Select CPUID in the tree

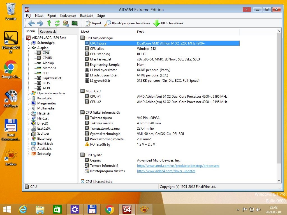point(47,58)
